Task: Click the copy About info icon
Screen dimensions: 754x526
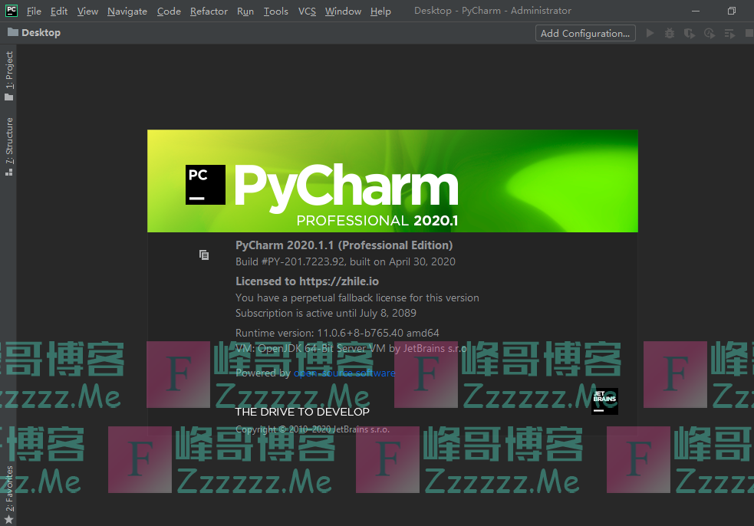Action: pyautogui.click(x=204, y=255)
